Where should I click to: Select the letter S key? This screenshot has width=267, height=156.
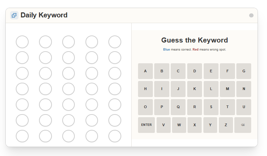[211, 107]
